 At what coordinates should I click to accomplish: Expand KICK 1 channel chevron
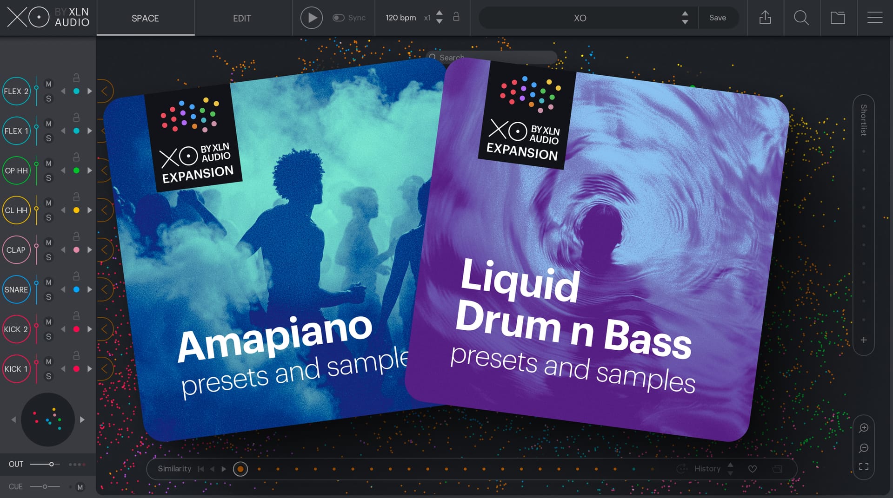[105, 369]
